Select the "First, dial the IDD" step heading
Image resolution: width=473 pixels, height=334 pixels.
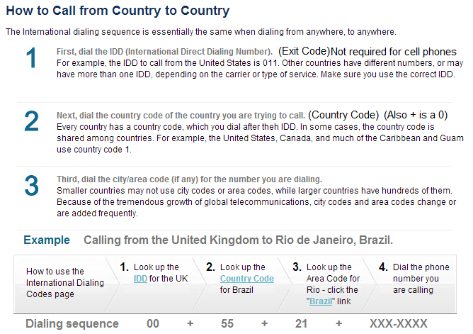point(164,52)
